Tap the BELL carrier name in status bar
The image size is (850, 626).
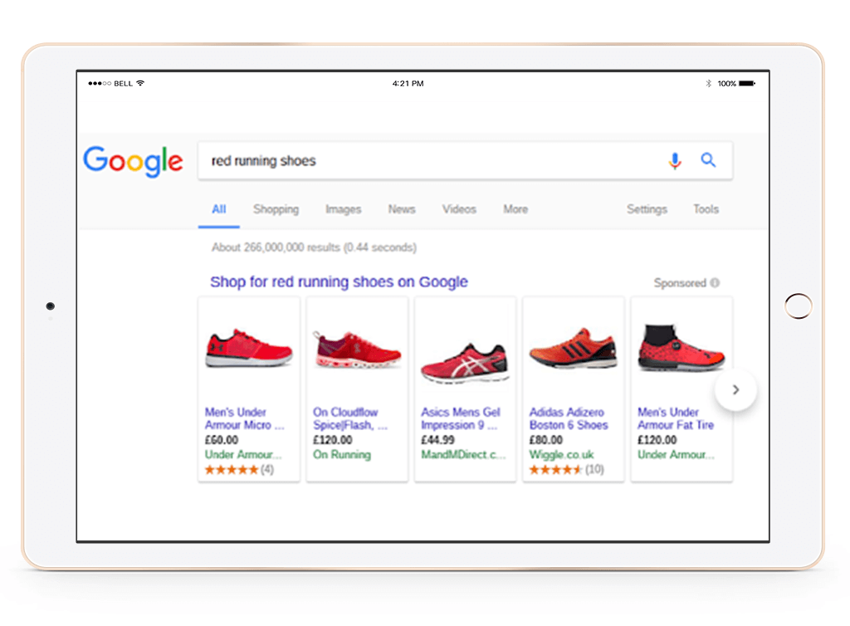123,84
